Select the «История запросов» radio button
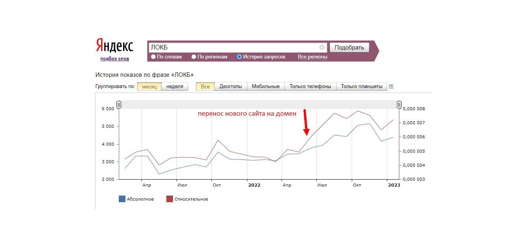This screenshot has height=247, width=522. click(239, 57)
